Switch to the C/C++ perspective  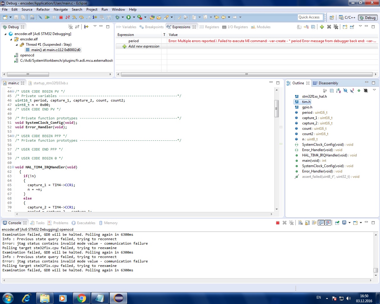pyautogui.click(x=347, y=18)
